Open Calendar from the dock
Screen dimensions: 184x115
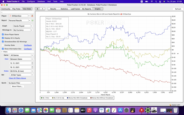tap(58, 110)
